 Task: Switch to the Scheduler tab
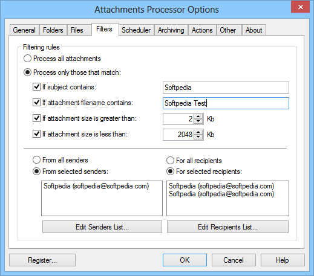pos(136,30)
